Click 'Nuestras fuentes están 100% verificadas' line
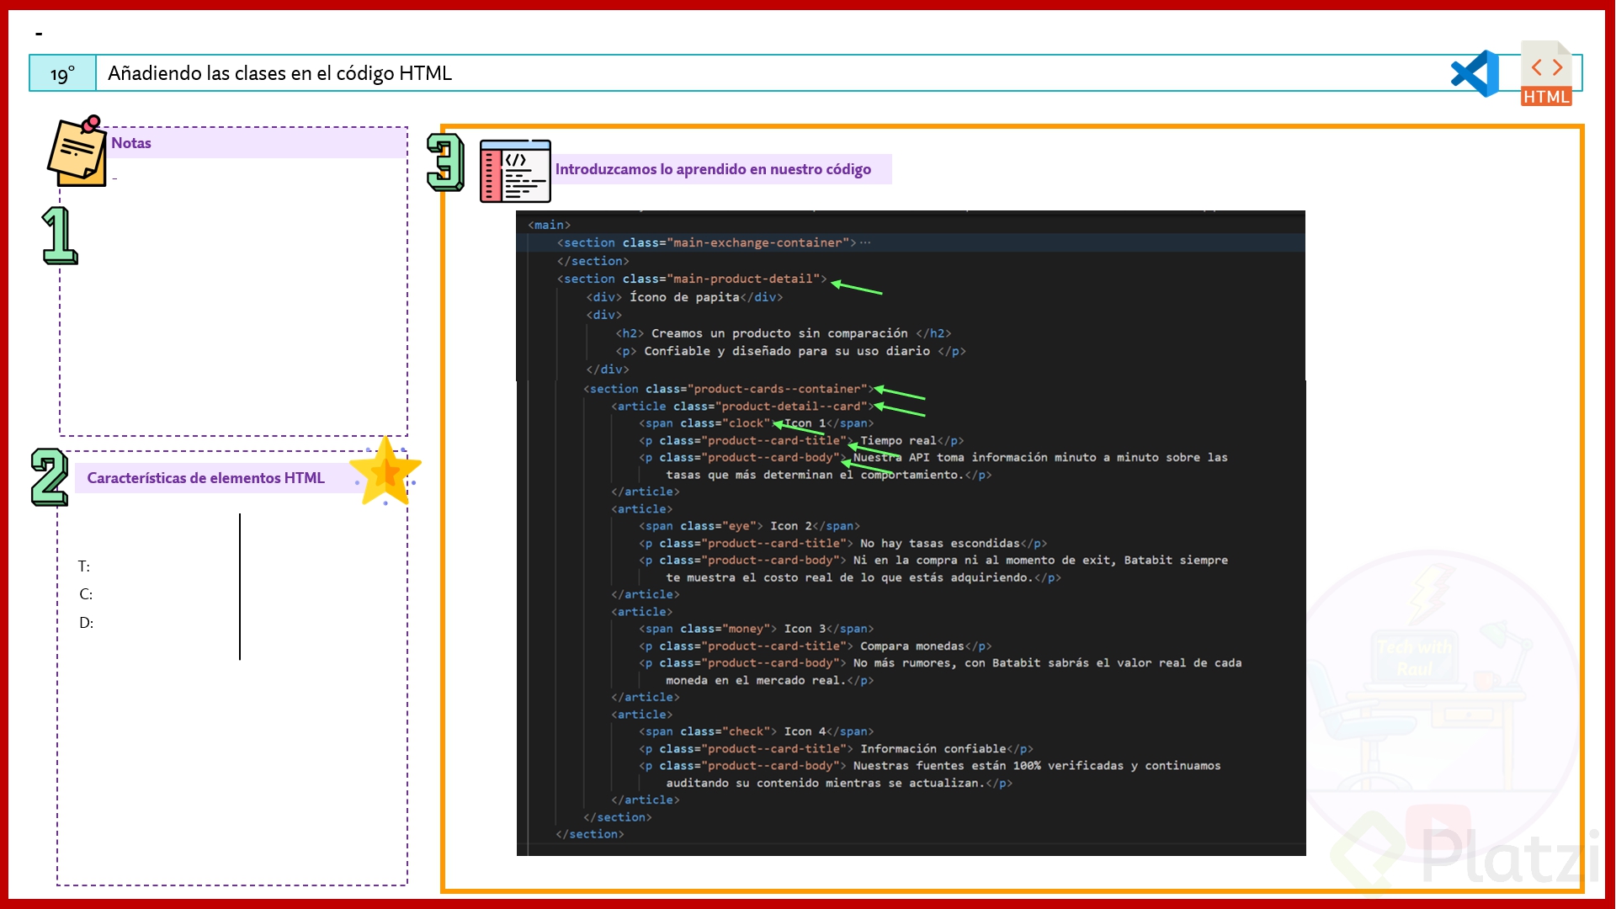The image size is (1616, 909). pos(929,766)
